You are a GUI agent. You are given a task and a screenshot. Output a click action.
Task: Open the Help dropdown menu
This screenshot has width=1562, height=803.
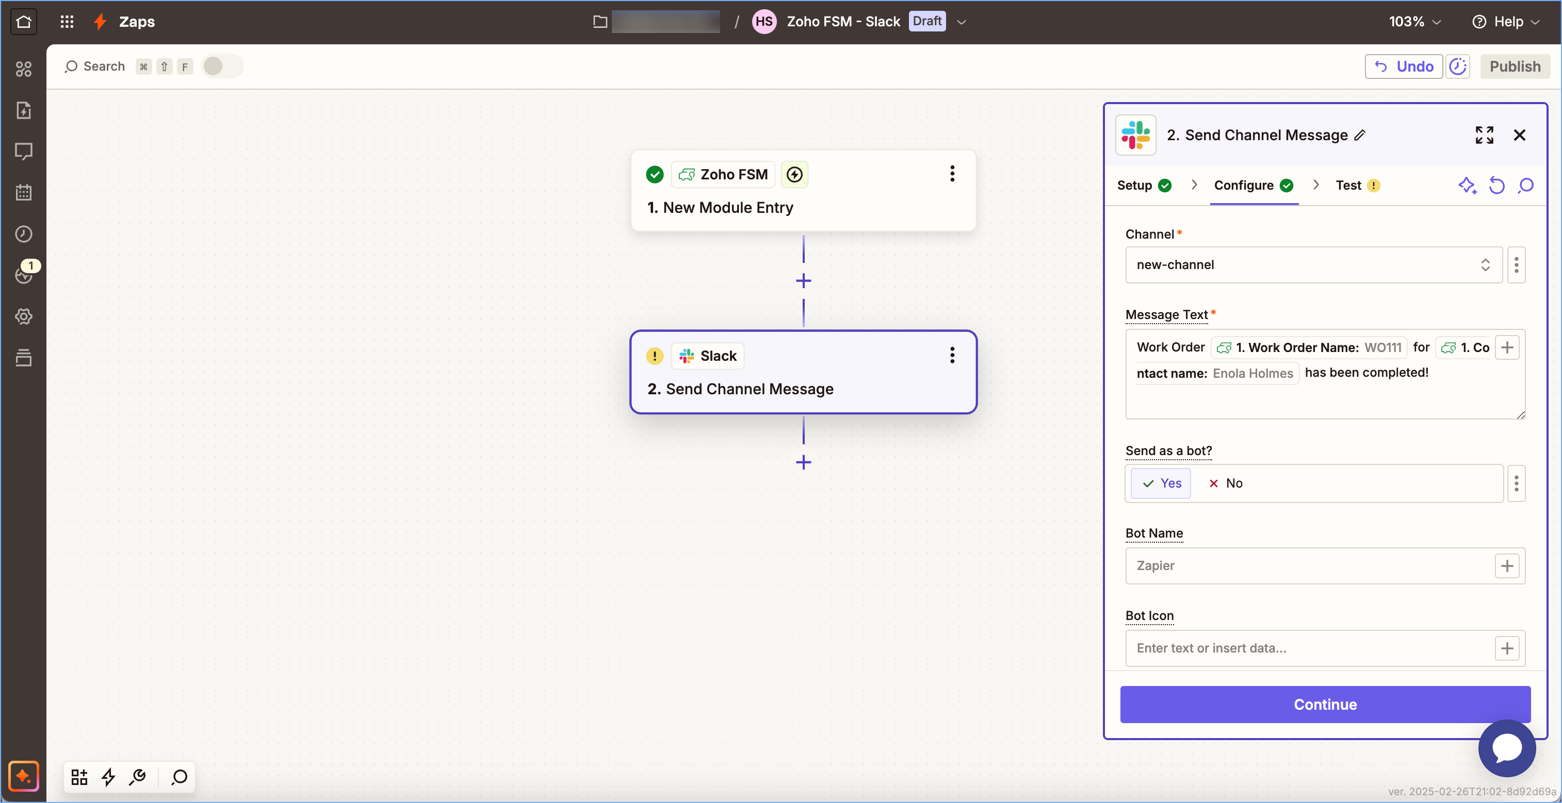pyautogui.click(x=1506, y=22)
